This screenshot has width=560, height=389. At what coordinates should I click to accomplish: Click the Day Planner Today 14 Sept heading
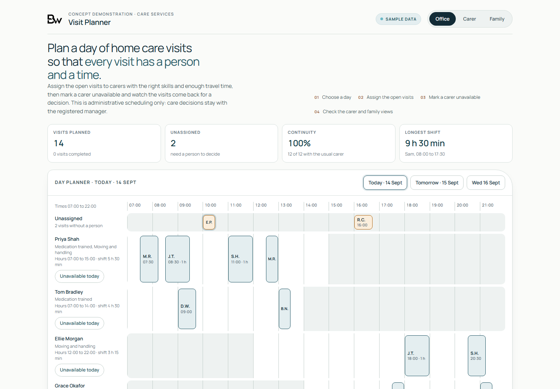coord(95,182)
